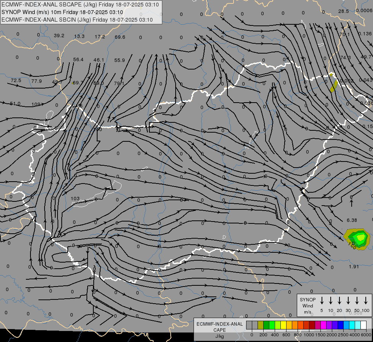The width and height of the screenshot is (373, 342).
Task: Click the map value 17.2
Action: pos(100,37)
